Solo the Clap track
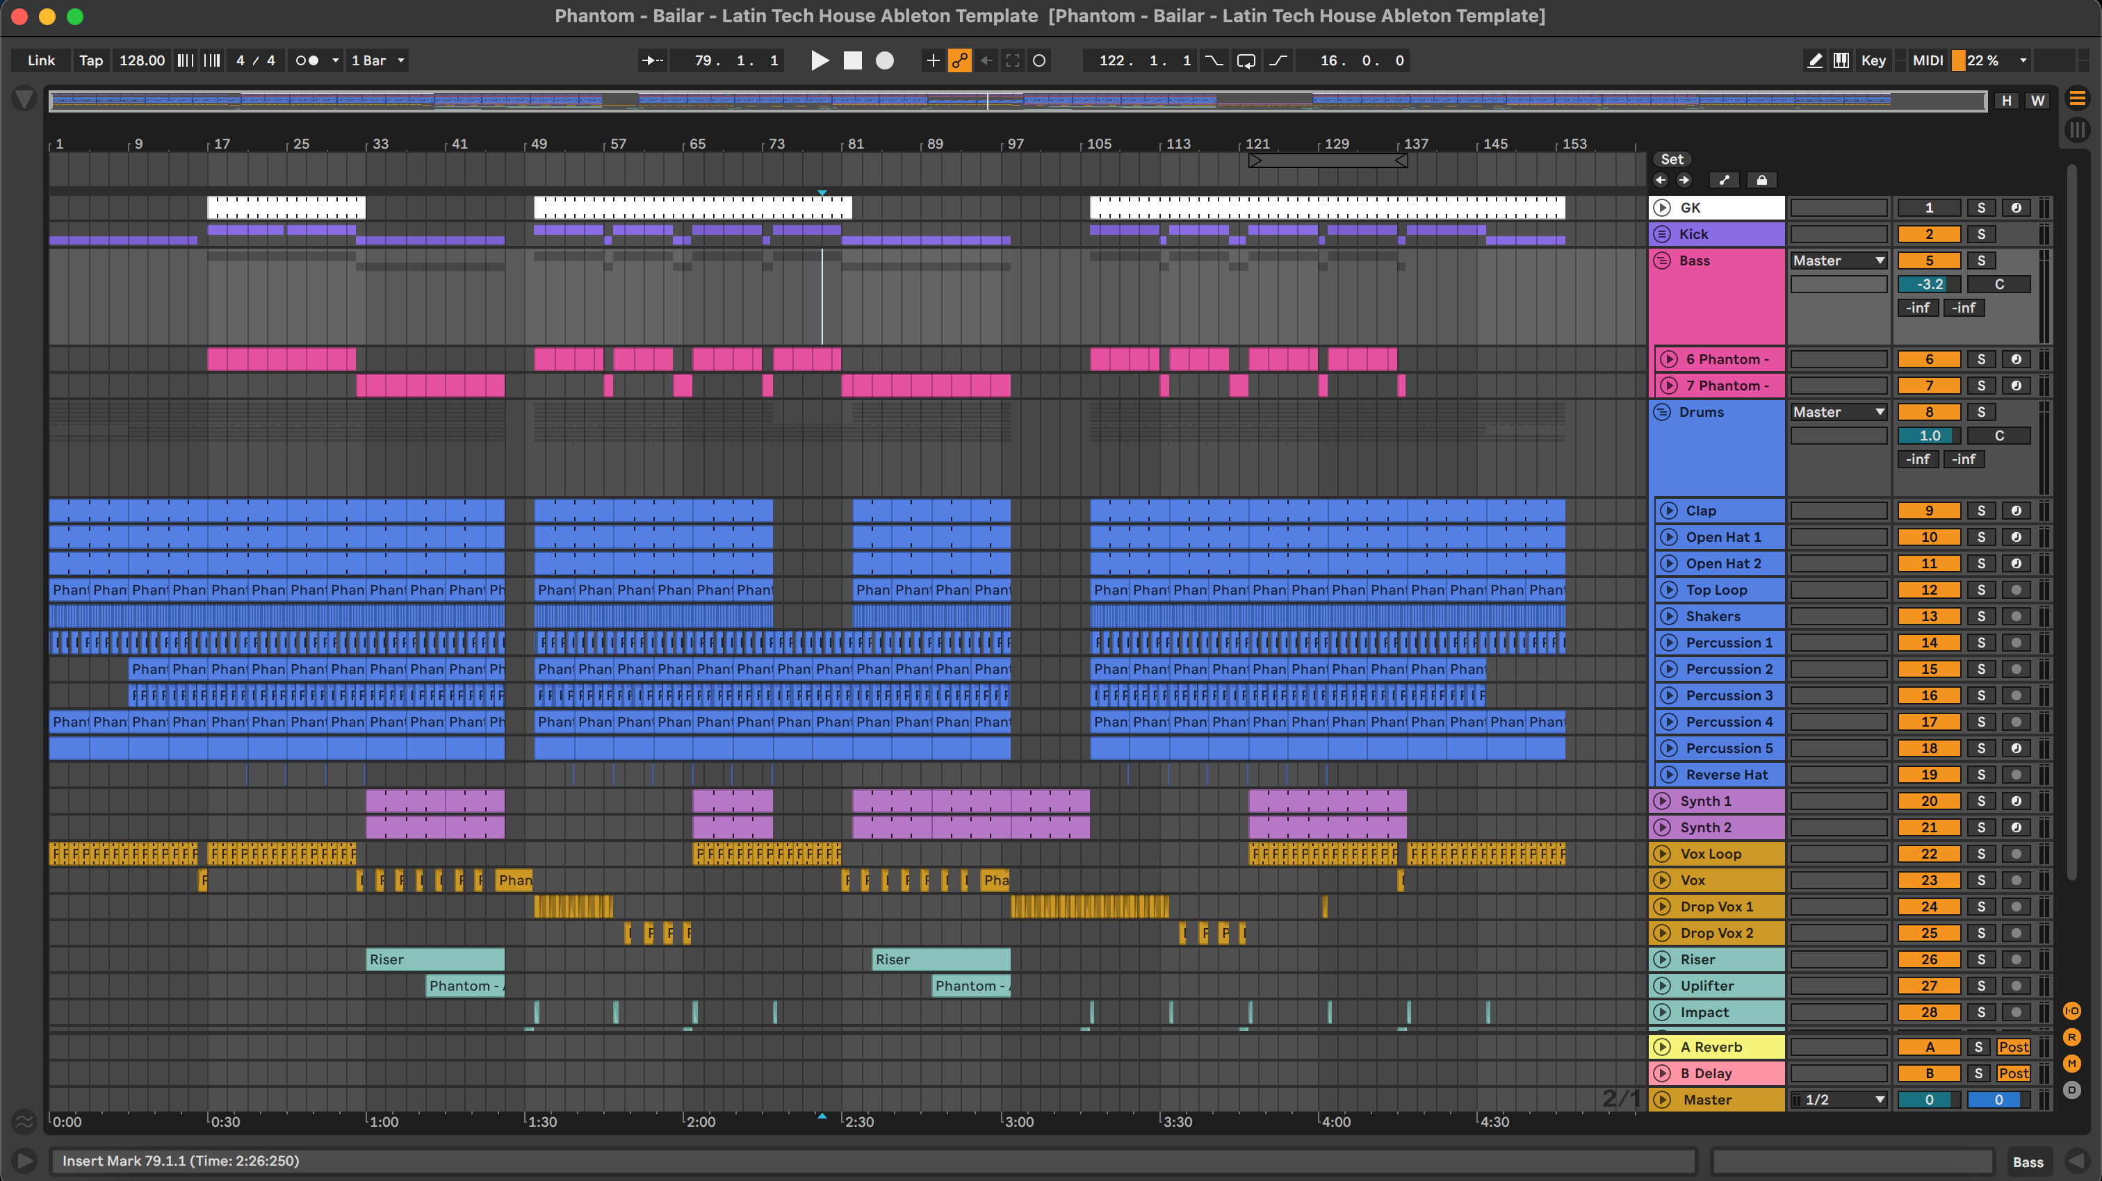This screenshot has width=2102, height=1181. pyautogui.click(x=1980, y=511)
